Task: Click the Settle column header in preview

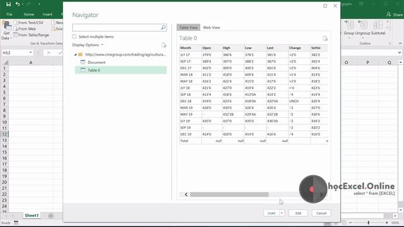Action: click(319, 48)
